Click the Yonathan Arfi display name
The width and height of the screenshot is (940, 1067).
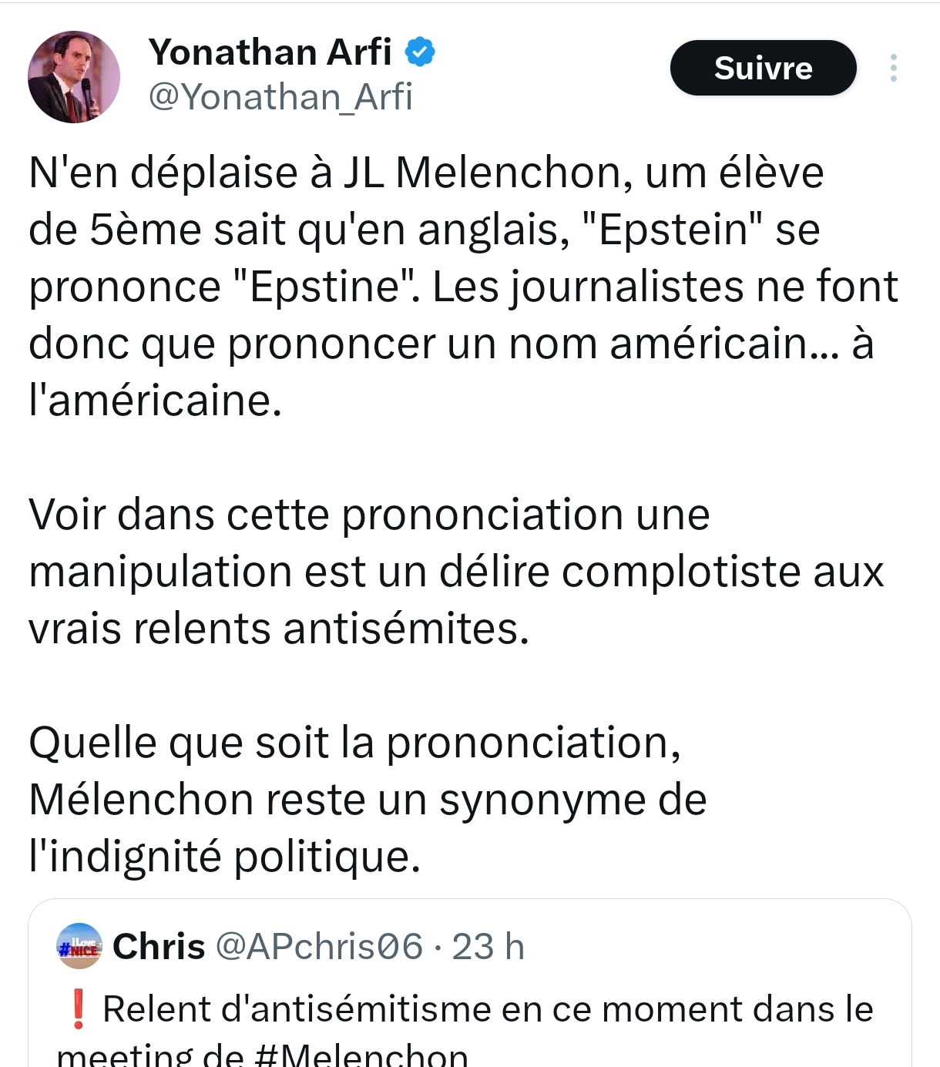270,52
